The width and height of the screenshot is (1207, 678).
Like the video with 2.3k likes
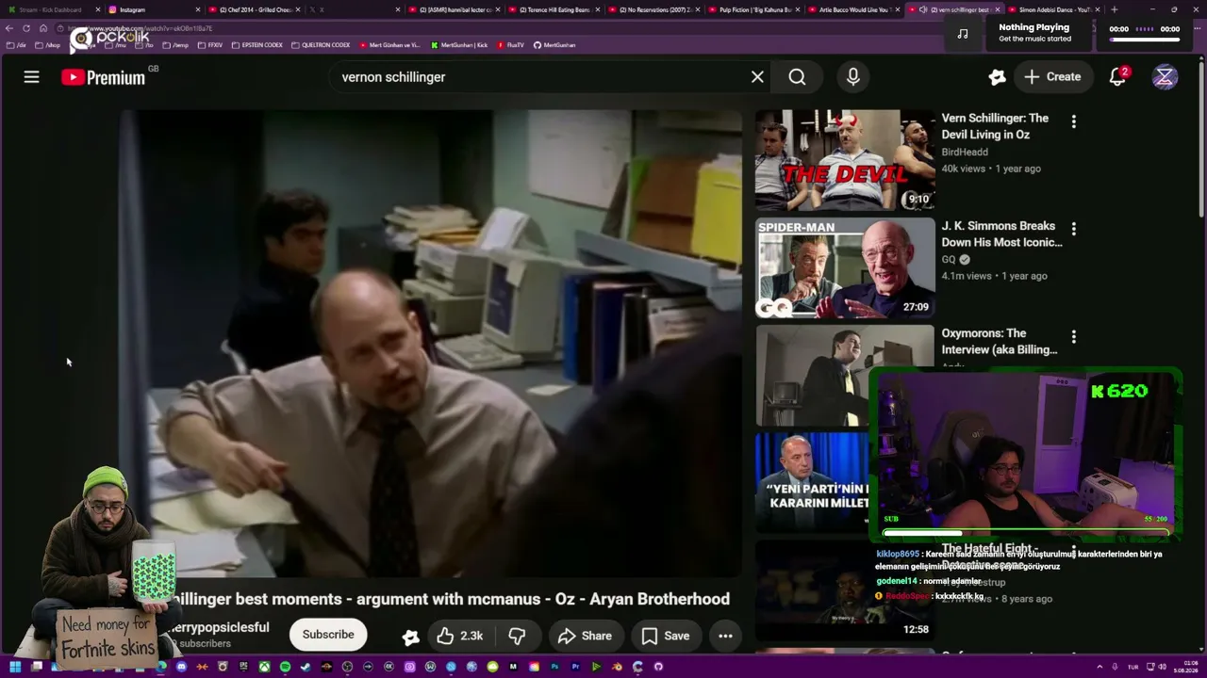pos(459,636)
